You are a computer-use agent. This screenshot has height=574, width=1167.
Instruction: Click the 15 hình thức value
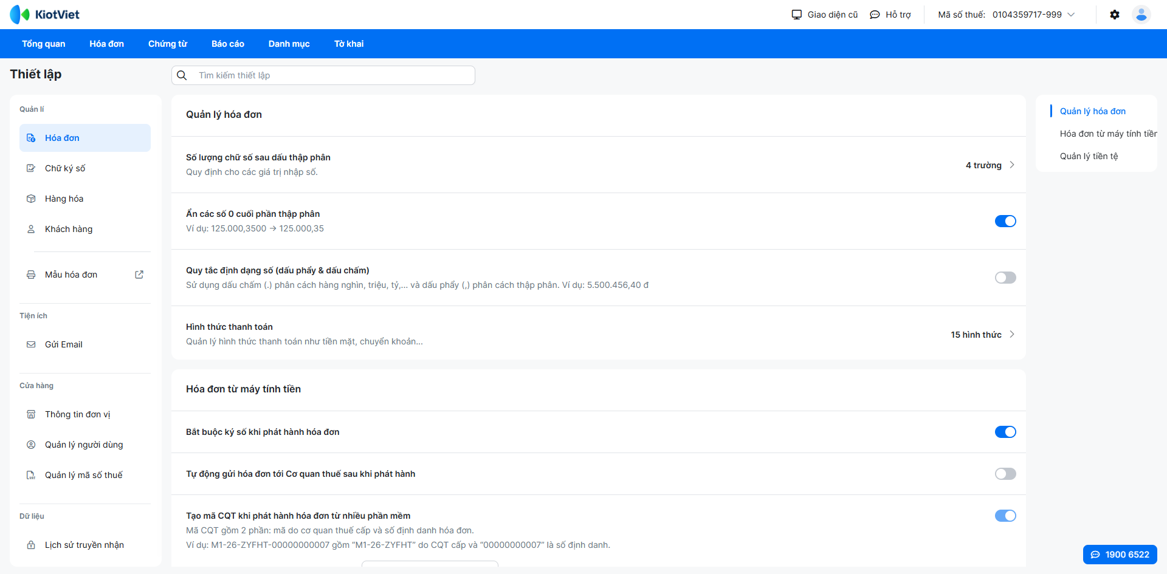click(x=976, y=335)
